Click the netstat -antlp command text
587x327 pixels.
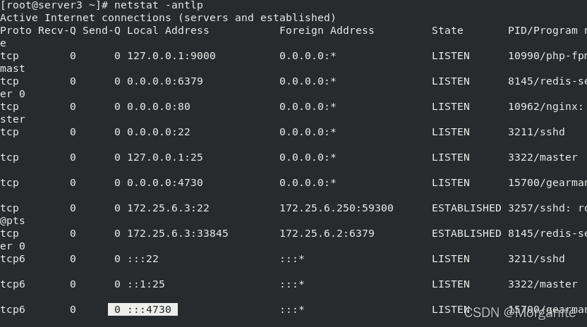158,5
